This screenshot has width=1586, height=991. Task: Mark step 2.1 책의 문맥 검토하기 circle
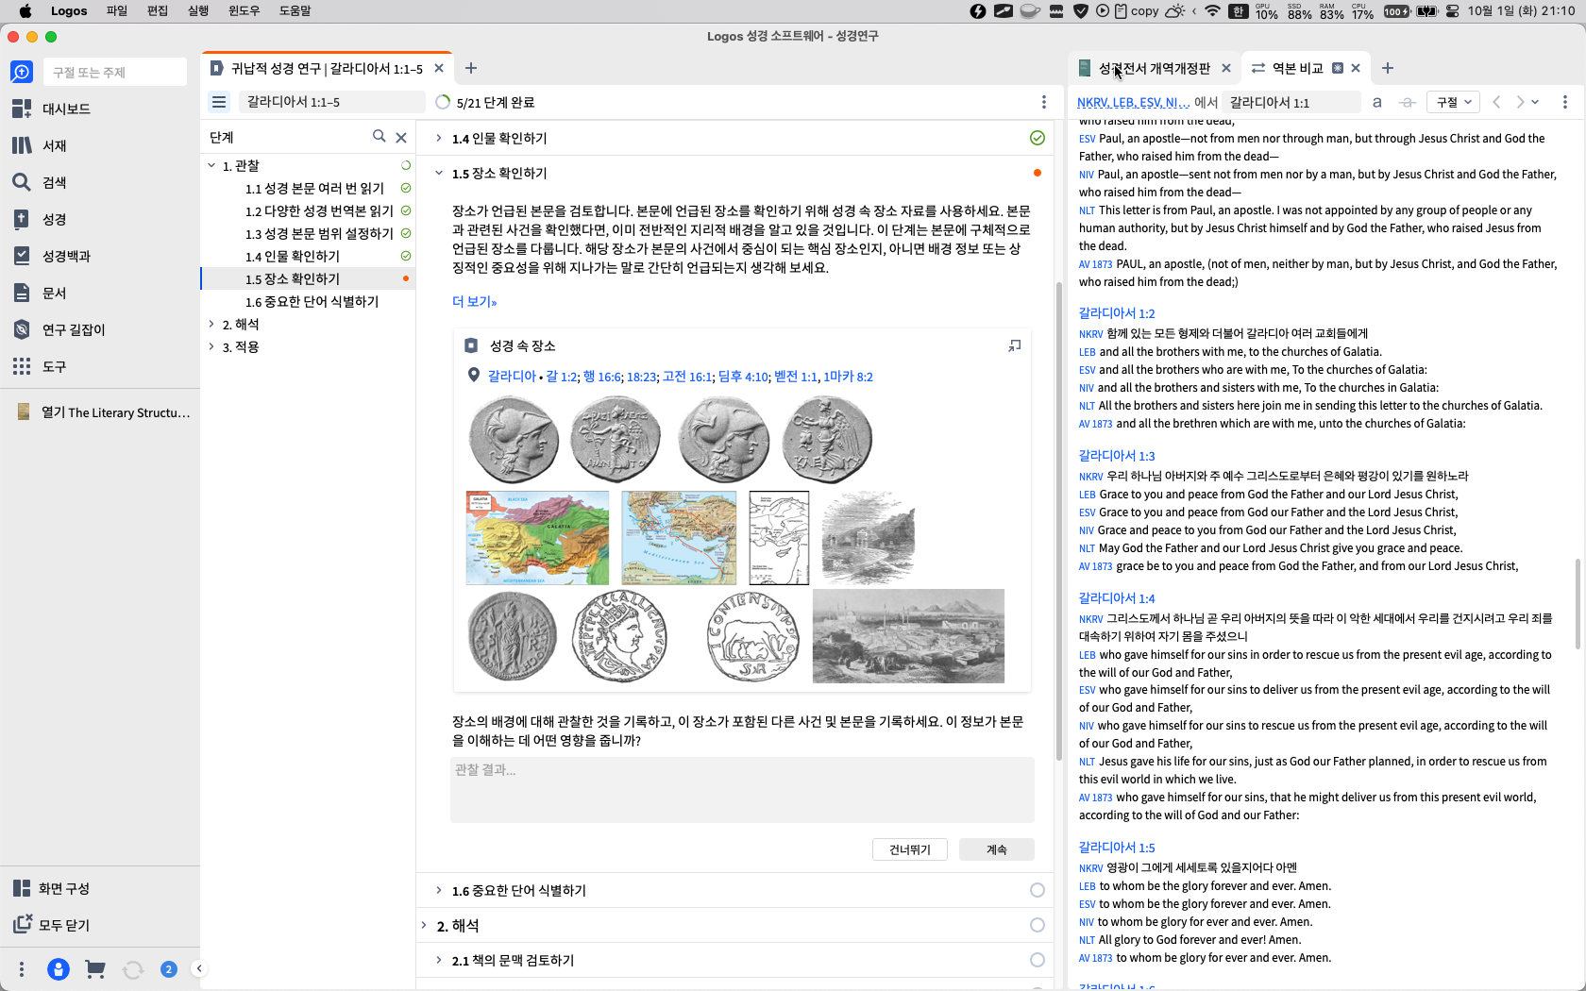click(x=1038, y=960)
